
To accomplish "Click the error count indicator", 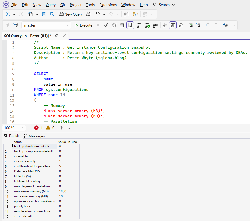I will (x=39, y=128).
